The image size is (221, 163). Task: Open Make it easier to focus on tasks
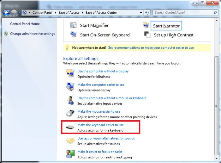[100, 152]
